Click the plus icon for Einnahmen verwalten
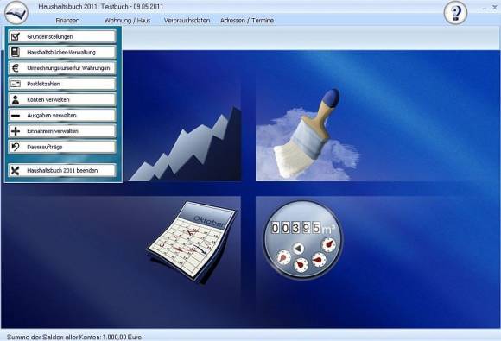Screen dimensions: 501x341 [x=16, y=131]
